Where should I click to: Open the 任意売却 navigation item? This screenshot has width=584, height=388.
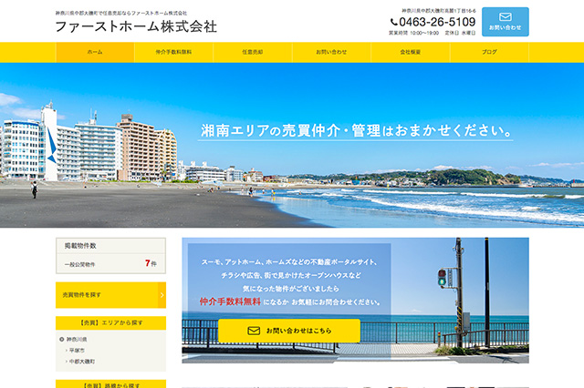pyautogui.click(x=253, y=53)
